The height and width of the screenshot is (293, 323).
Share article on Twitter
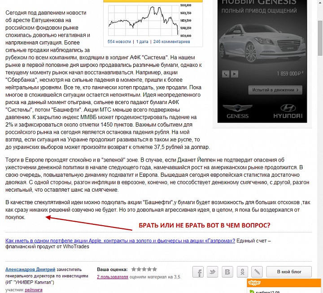pos(212,272)
